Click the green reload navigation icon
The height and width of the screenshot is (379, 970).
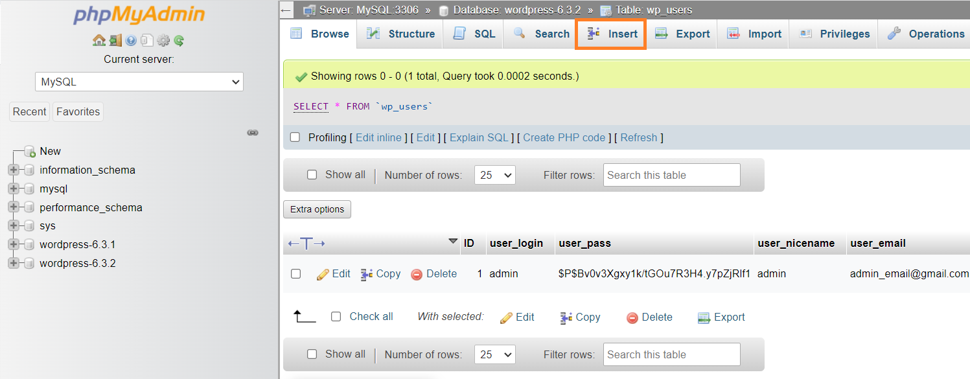179,40
